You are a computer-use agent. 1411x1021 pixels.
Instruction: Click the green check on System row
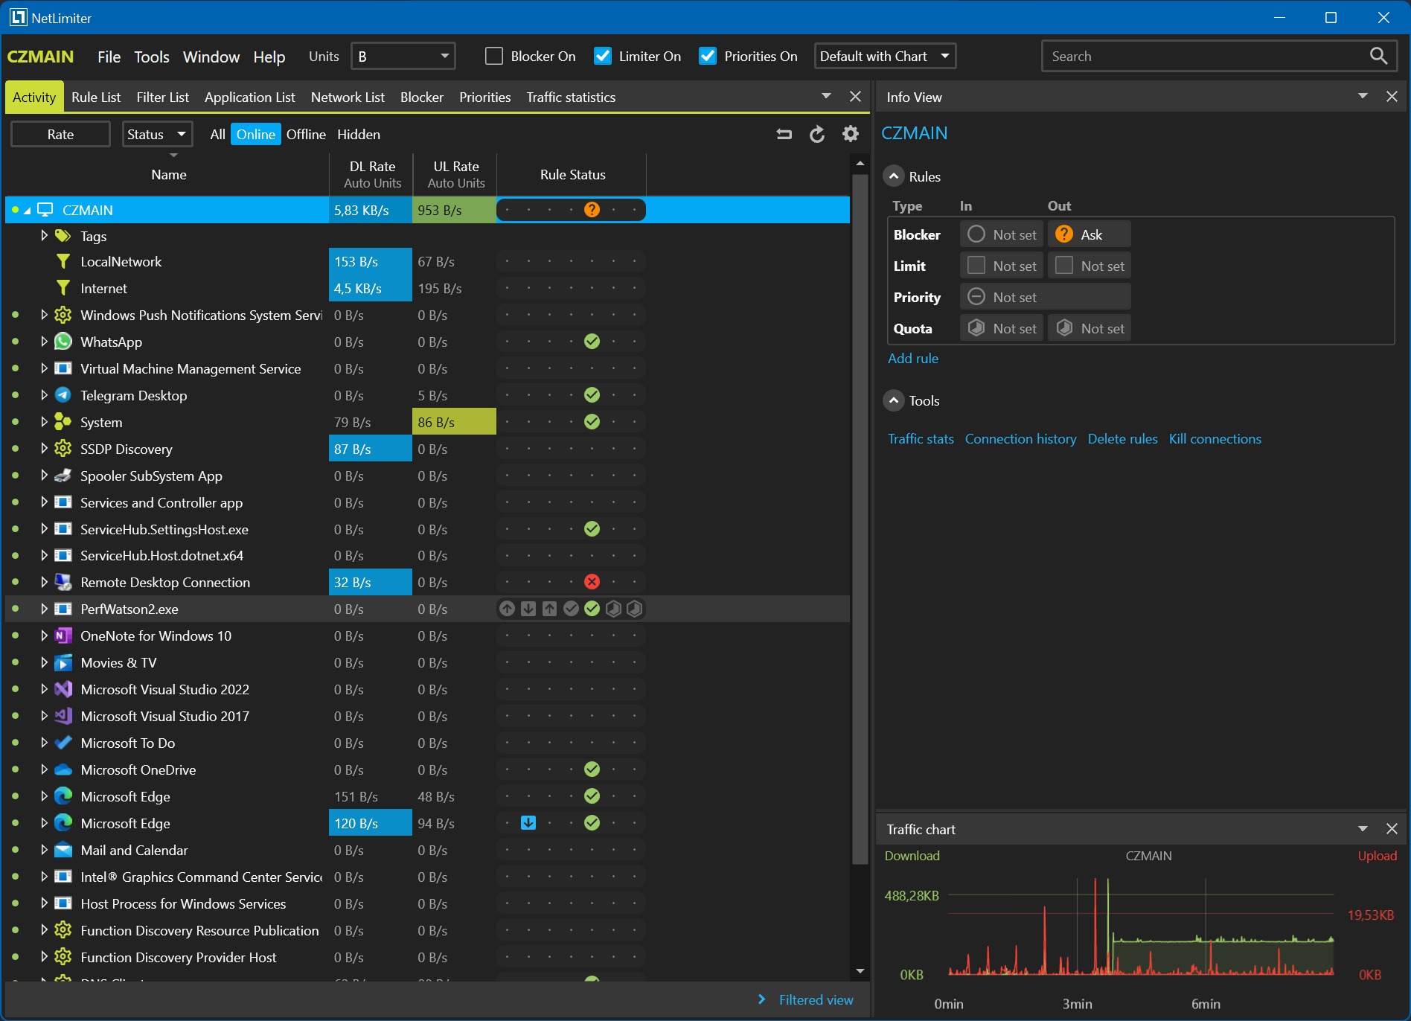click(592, 422)
